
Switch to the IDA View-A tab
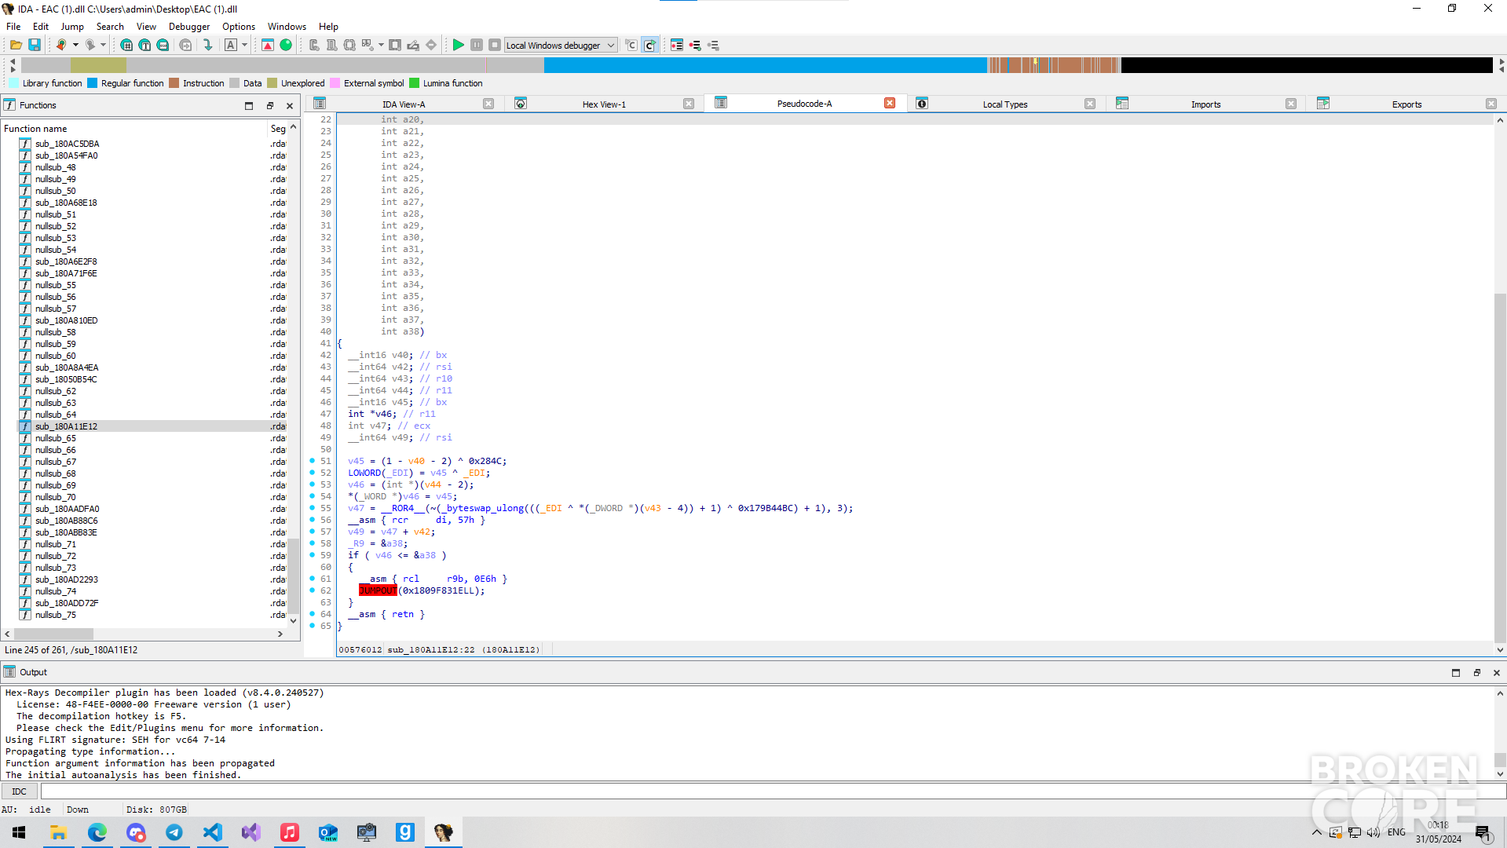pos(404,104)
